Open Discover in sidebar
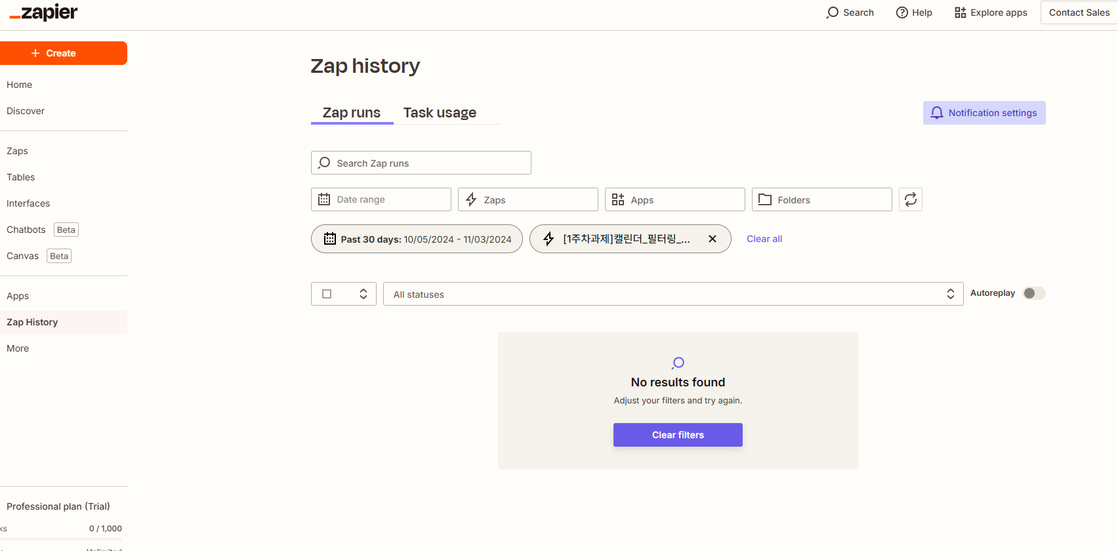The width and height of the screenshot is (1118, 551). (26, 111)
